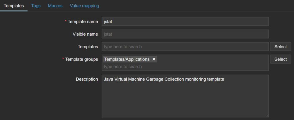The height and width of the screenshot is (120, 294).
Task: Click the Templates field label
Action: 88,47
